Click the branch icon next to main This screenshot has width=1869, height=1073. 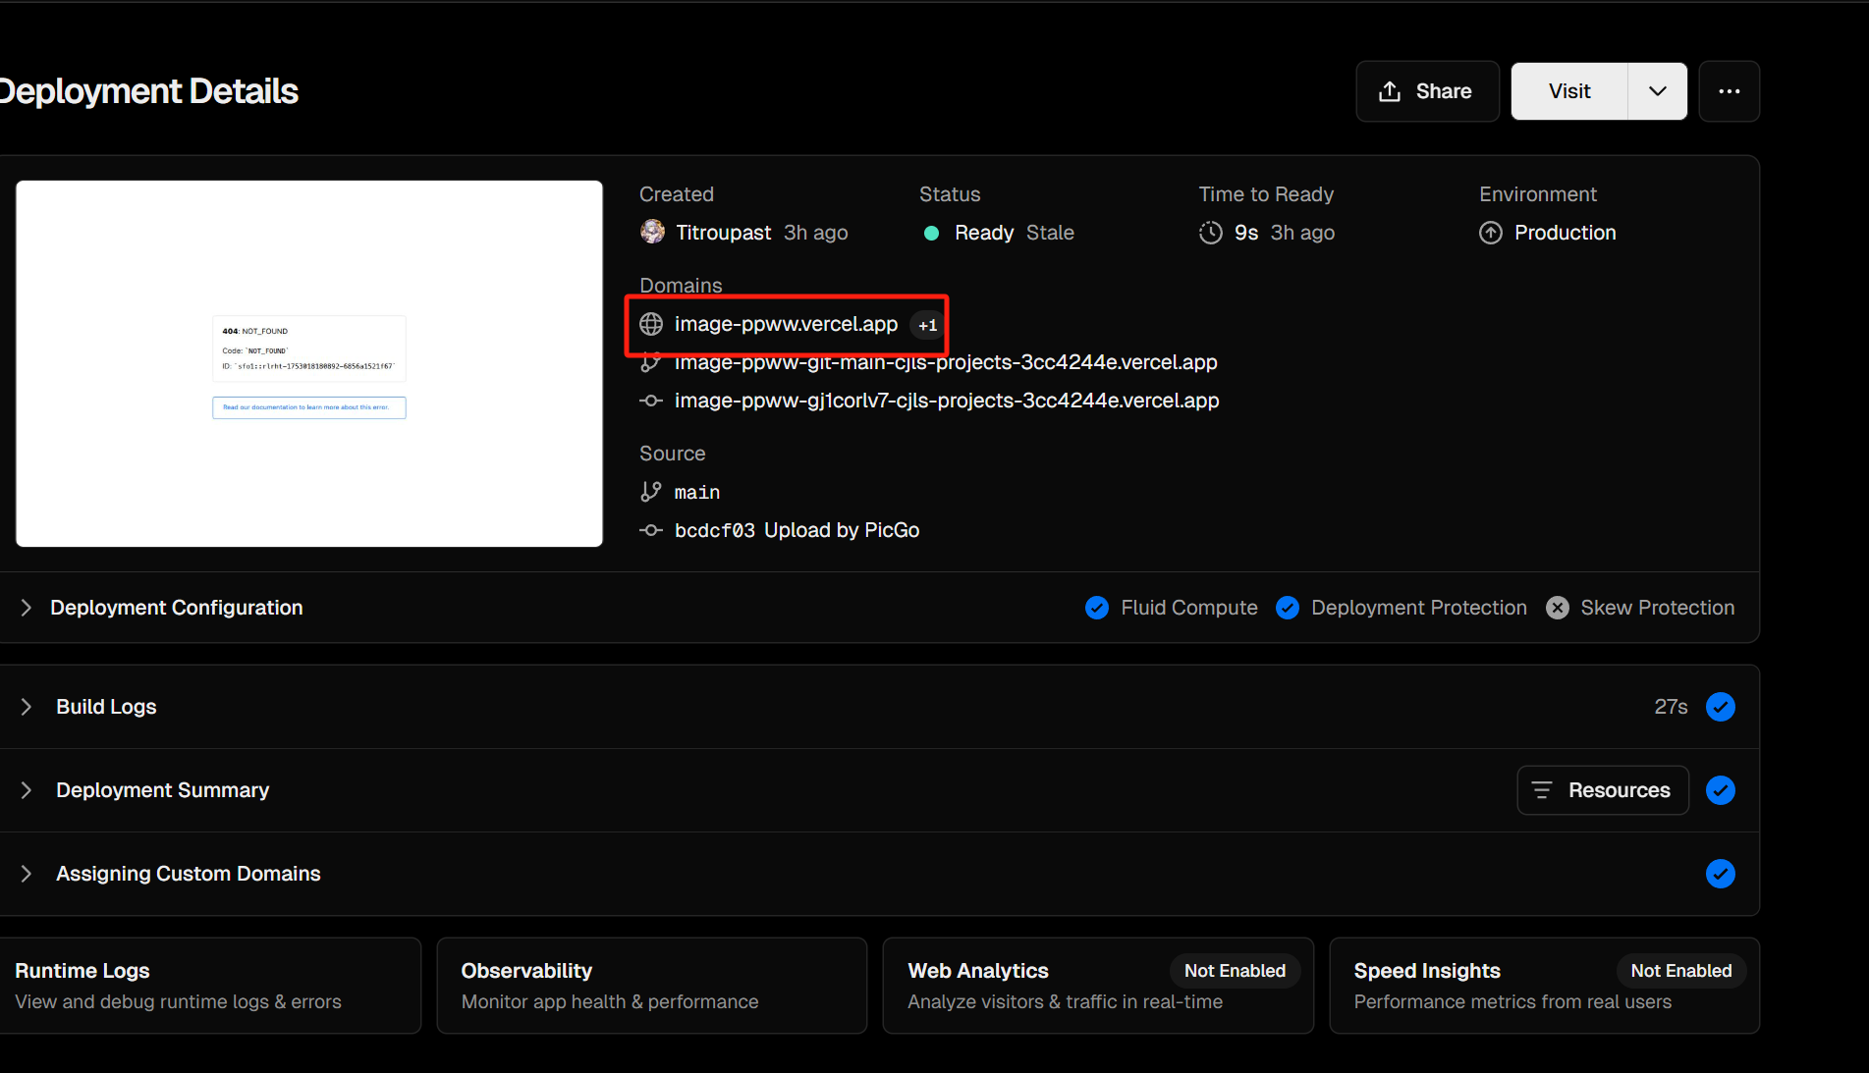650,492
